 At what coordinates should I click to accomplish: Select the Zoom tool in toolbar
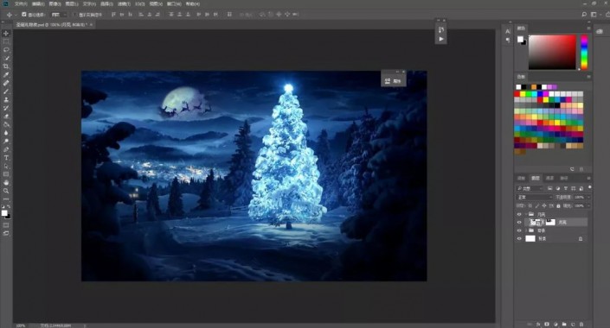6,191
